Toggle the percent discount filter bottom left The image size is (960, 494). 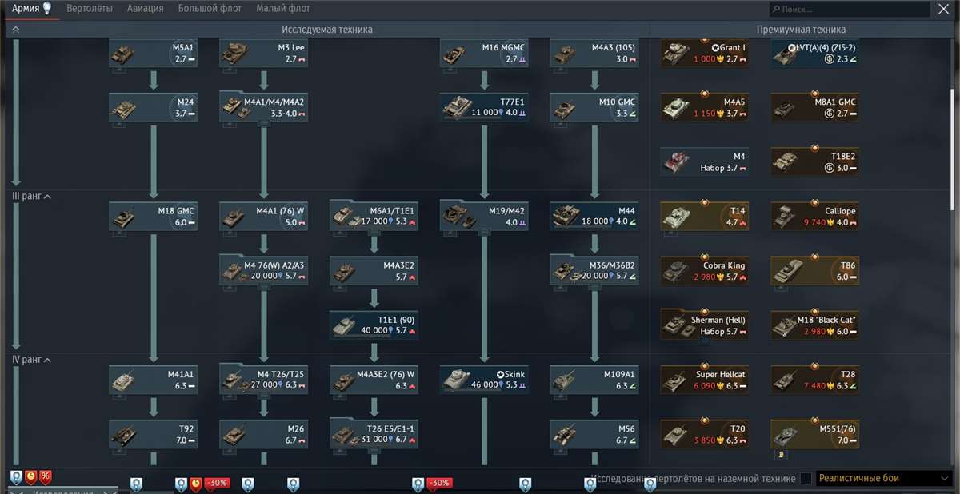[46, 475]
